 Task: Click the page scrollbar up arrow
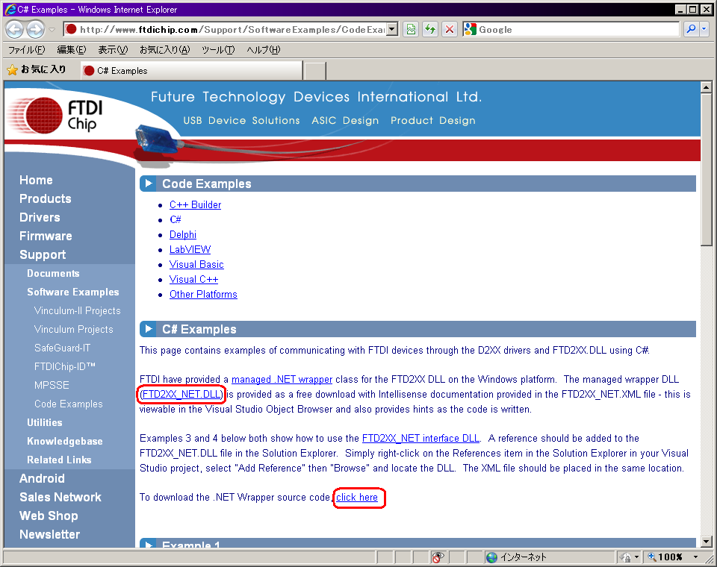(x=706, y=87)
